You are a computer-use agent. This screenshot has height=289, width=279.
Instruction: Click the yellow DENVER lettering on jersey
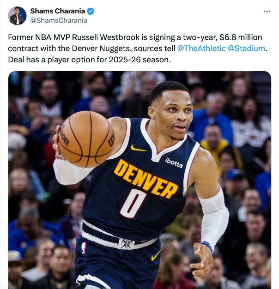click(x=146, y=179)
